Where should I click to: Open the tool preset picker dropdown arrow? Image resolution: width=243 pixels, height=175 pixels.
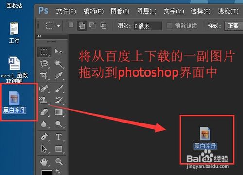(x=58, y=26)
